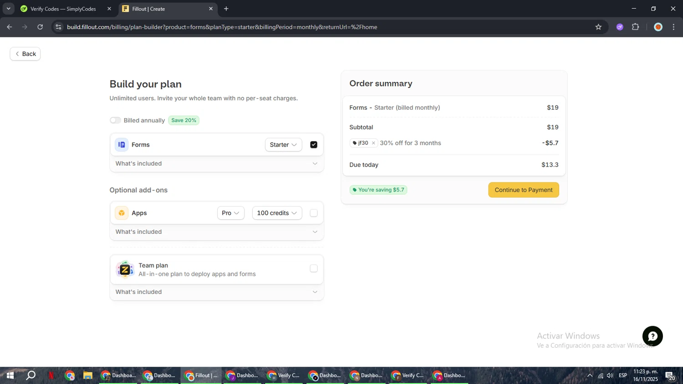Go forward in browser history
683x384 pixels.
[x=25, y=27]
